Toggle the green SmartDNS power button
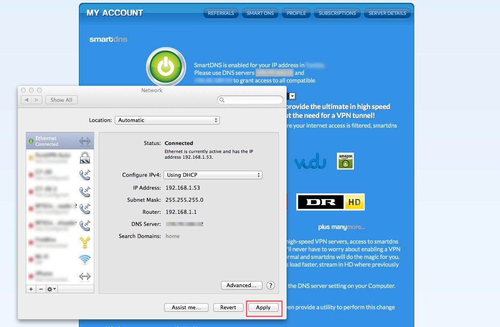Screen dimensions: 500x327 165,67
